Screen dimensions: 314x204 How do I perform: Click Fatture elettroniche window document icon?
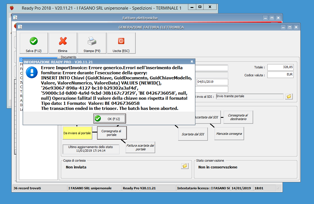click(x=15, y=18)
